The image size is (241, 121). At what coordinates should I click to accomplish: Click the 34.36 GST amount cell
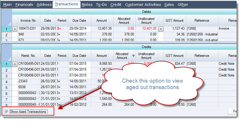(x=175, y=34)
